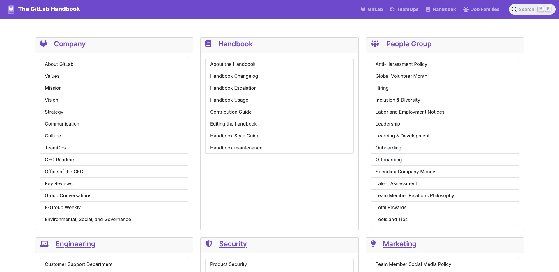The height and width of the screenshot is (272, 559).
Task: Click the shield icon beside Security heading
Action: tap(208, 244)
